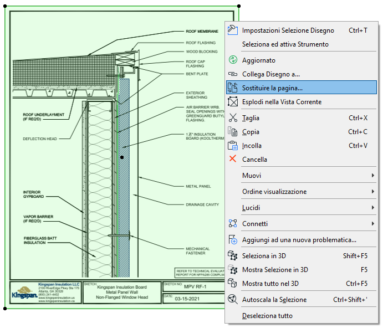The width and height of the screenshot is (383, 328).
Task: Select Deseleziona tutto from context menu
Action: [x=267, y=316]
